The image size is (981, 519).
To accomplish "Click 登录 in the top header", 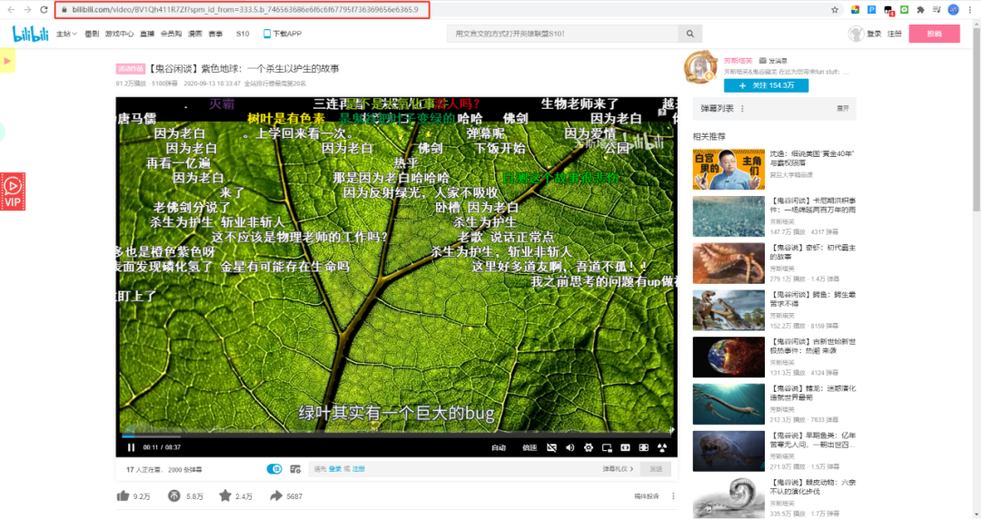I will click(874, 34).
